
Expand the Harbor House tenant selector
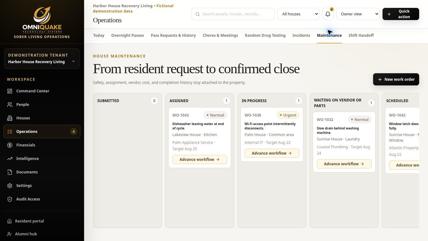point(42,58)
